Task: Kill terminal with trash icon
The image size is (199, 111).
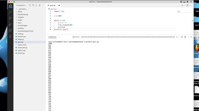Action: point(185,37)
